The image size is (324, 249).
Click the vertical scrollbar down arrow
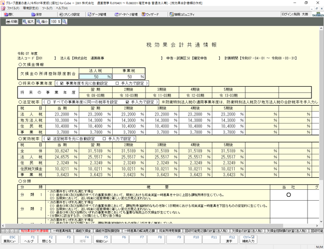[321, 222]
